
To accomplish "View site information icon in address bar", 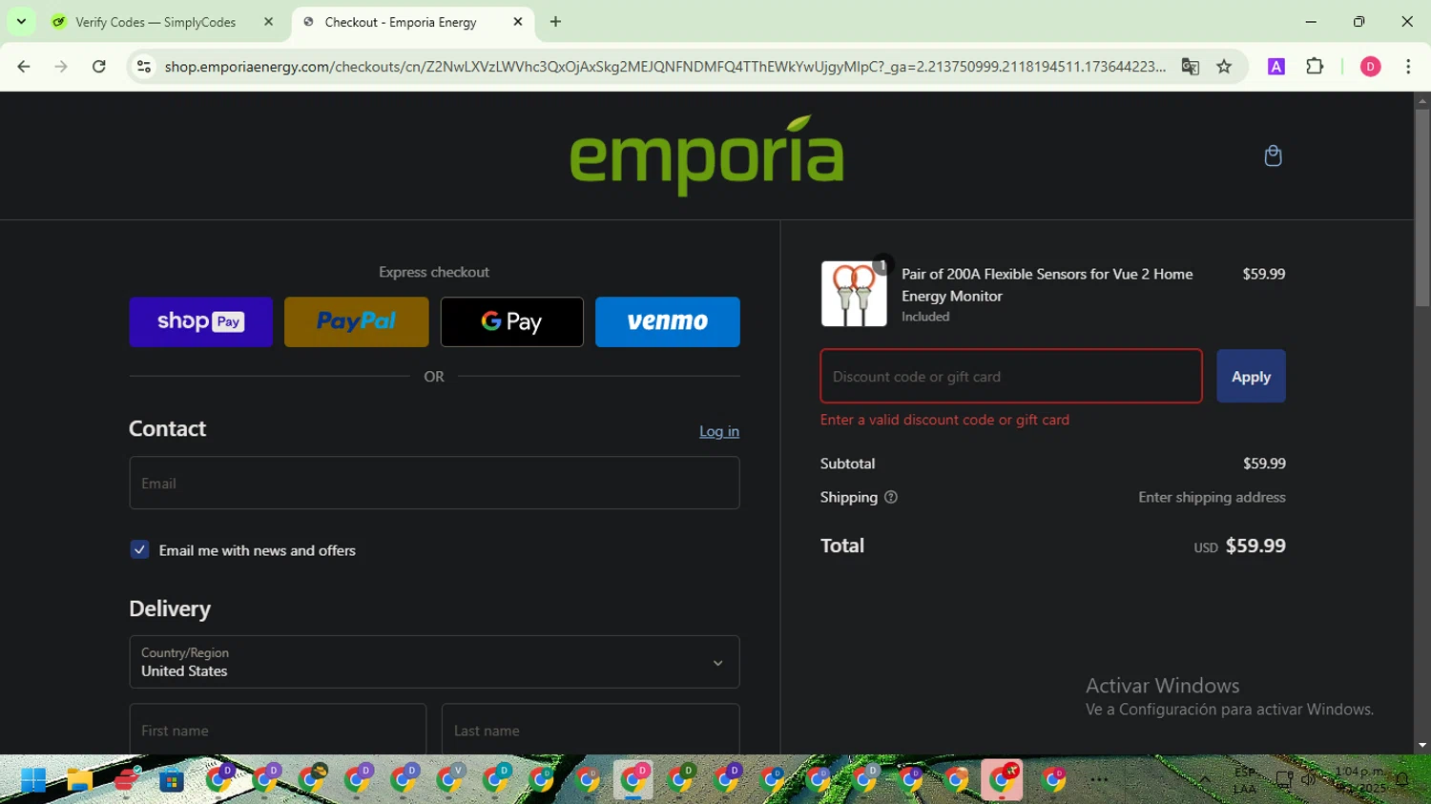I will pos(144,66).
